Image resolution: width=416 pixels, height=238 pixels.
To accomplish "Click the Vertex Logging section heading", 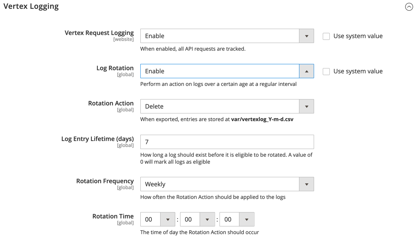I will click(31, 6).
